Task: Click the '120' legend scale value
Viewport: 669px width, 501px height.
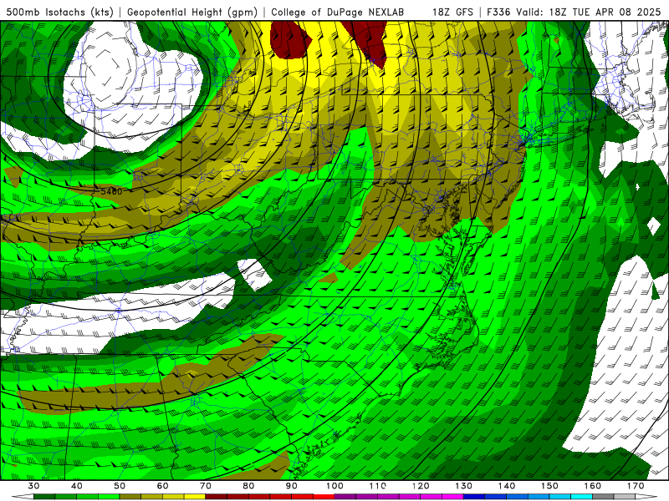Action: [421, 486]
